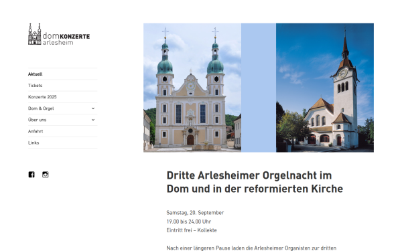Expand the Über uns submenu chevron
The height and width of the screenshot is (251, 402).
[x=93, y=120]
